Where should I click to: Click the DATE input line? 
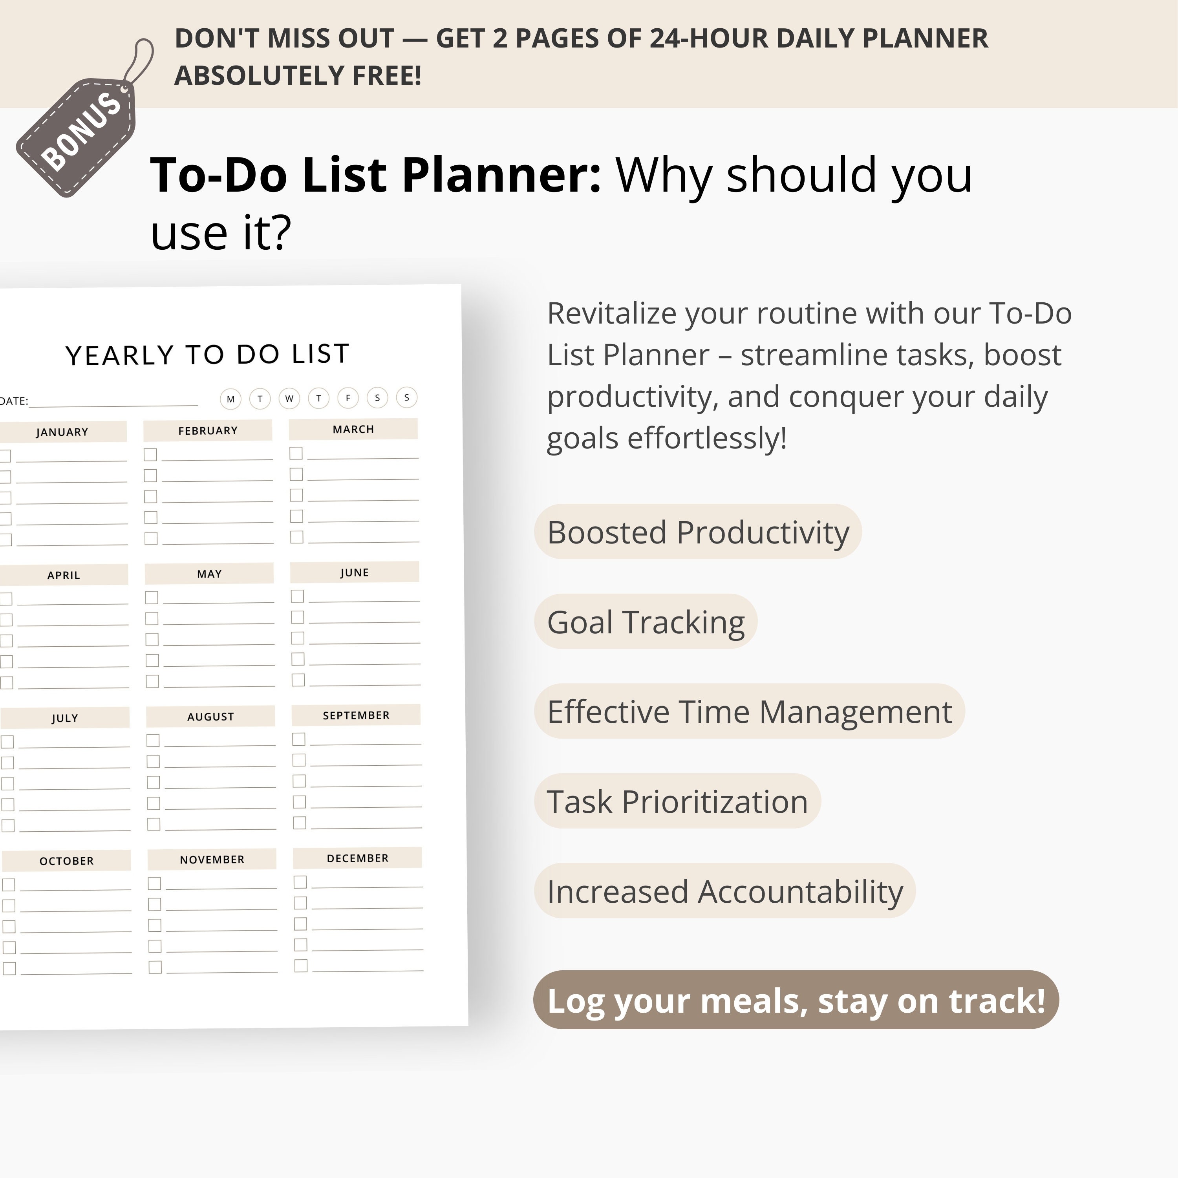click(x=113, y=403)
